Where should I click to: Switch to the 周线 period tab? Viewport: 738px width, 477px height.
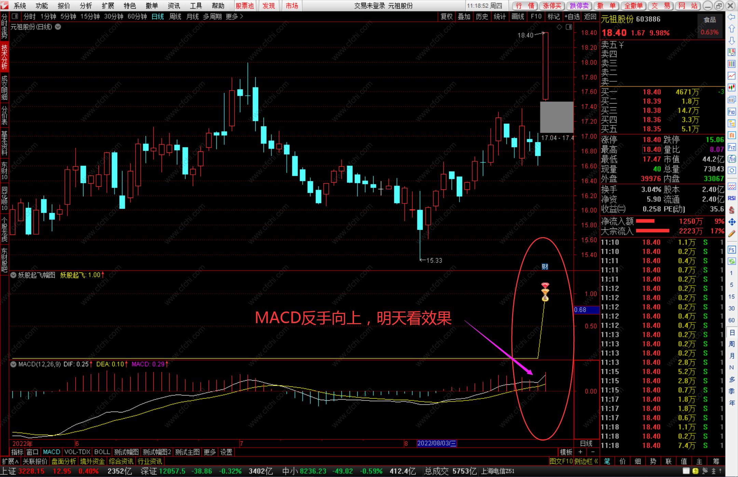click(x=175, y=16)
